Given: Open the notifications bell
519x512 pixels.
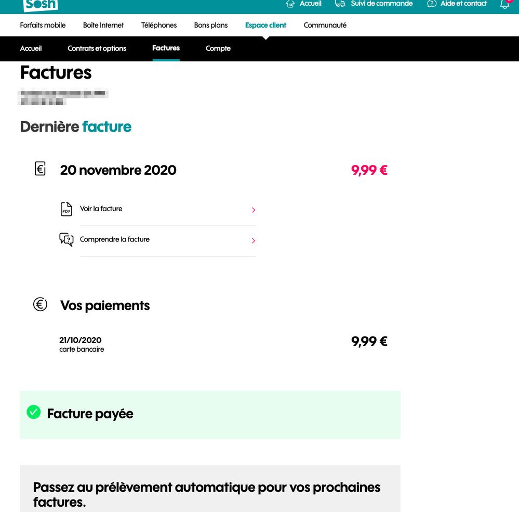Looking at the screenshot, I should tap(504, 4).
